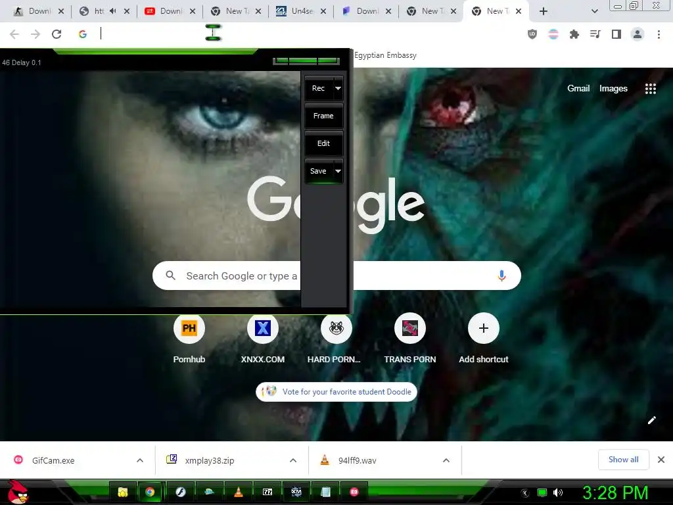
Task: Click the green tray monitor icon
Action: pyautogui.click(x=542, y=493)
